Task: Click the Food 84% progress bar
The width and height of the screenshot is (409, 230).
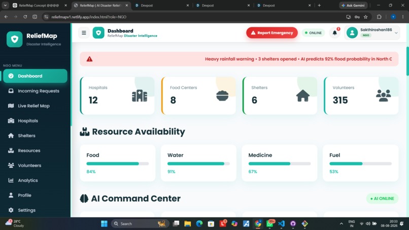Action: point(118,163)
